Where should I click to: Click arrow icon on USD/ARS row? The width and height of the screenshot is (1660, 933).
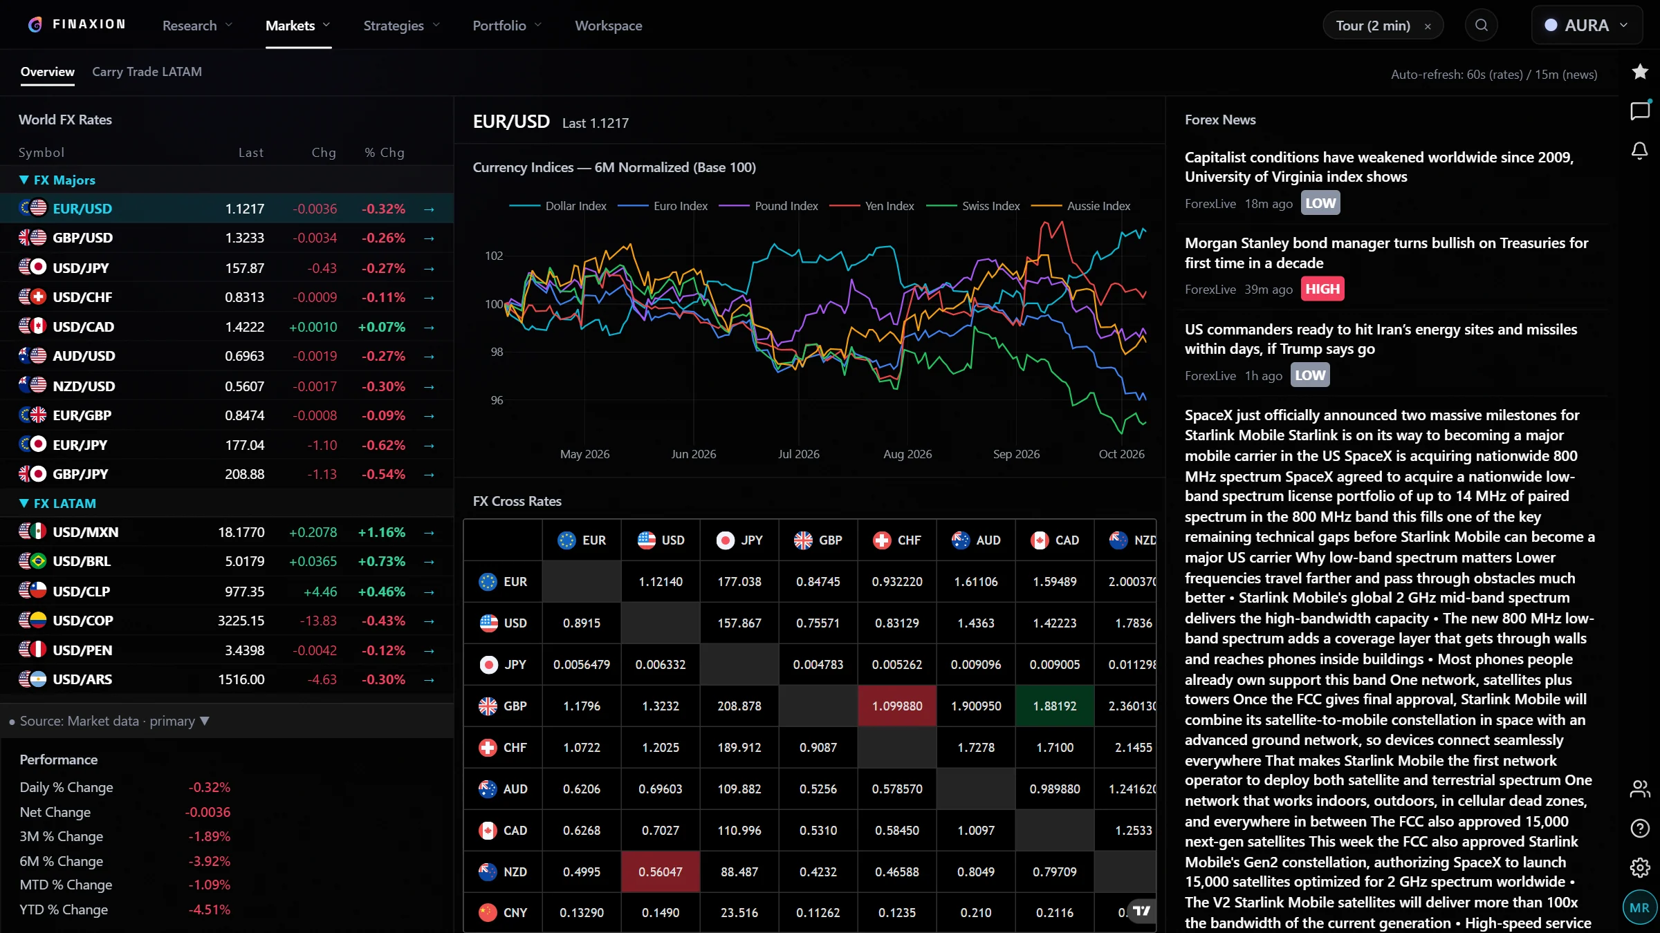click(429, 680)
